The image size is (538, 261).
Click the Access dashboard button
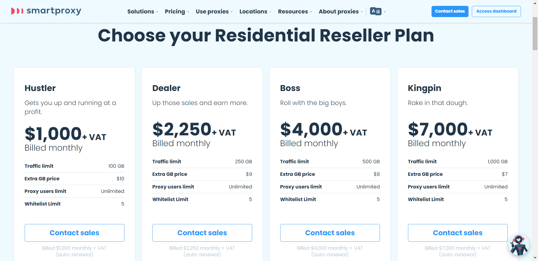496,11
